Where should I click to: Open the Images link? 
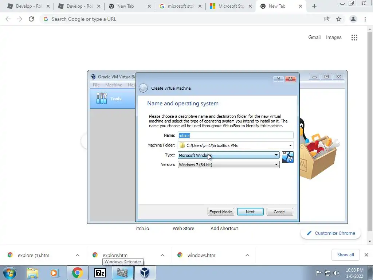(334, 38)
